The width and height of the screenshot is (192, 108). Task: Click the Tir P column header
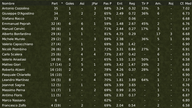pyautogui.click(x=145, y=4)
